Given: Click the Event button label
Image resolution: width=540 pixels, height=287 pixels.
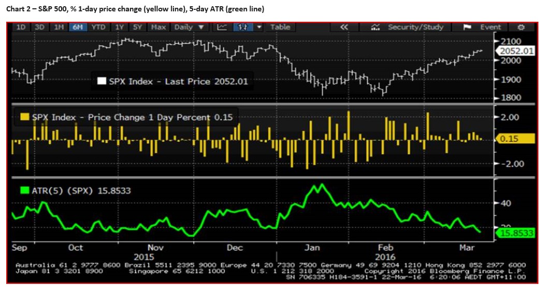Looking at the screenshot, I should click(490, 27).
